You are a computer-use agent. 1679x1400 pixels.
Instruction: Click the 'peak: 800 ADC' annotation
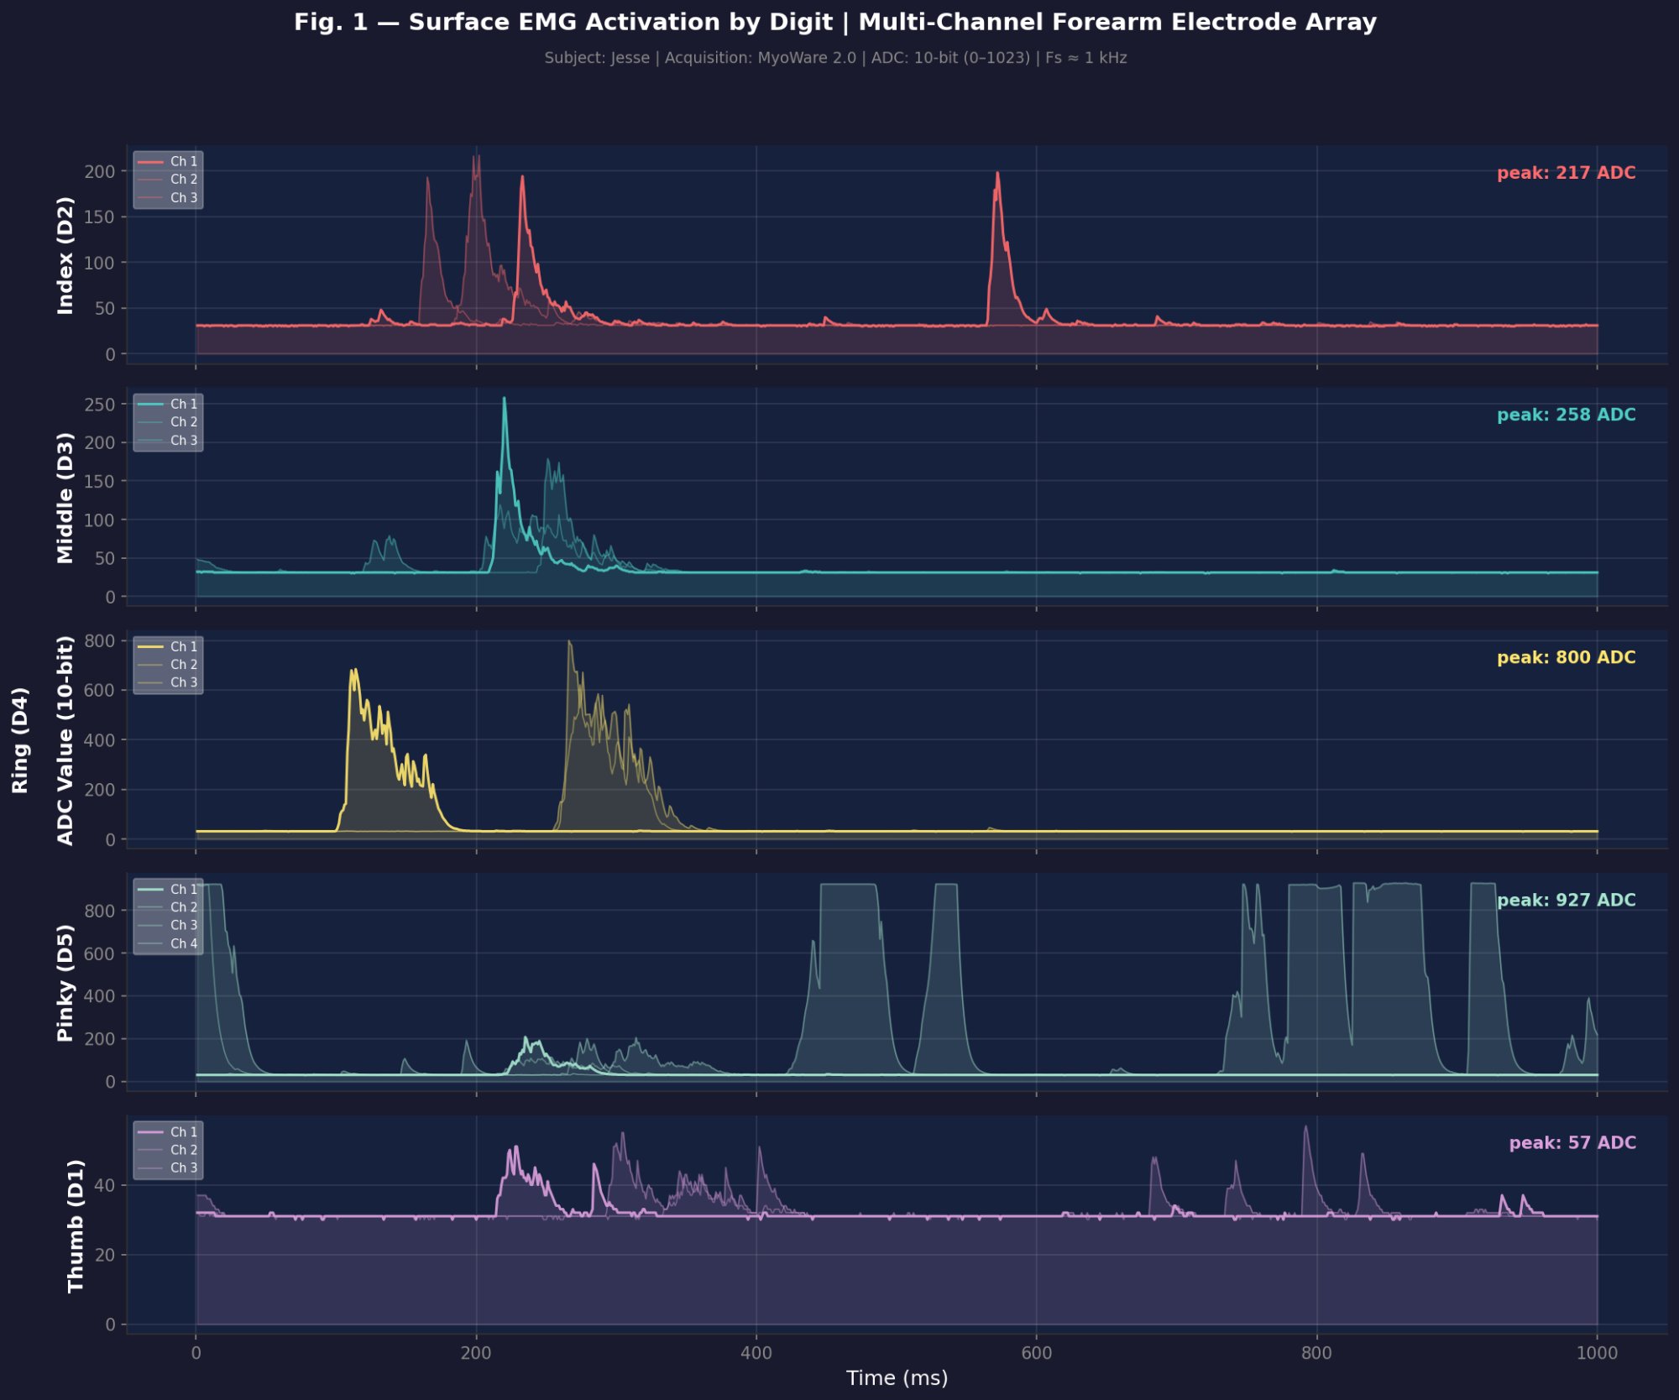(x=1566, y=657)
